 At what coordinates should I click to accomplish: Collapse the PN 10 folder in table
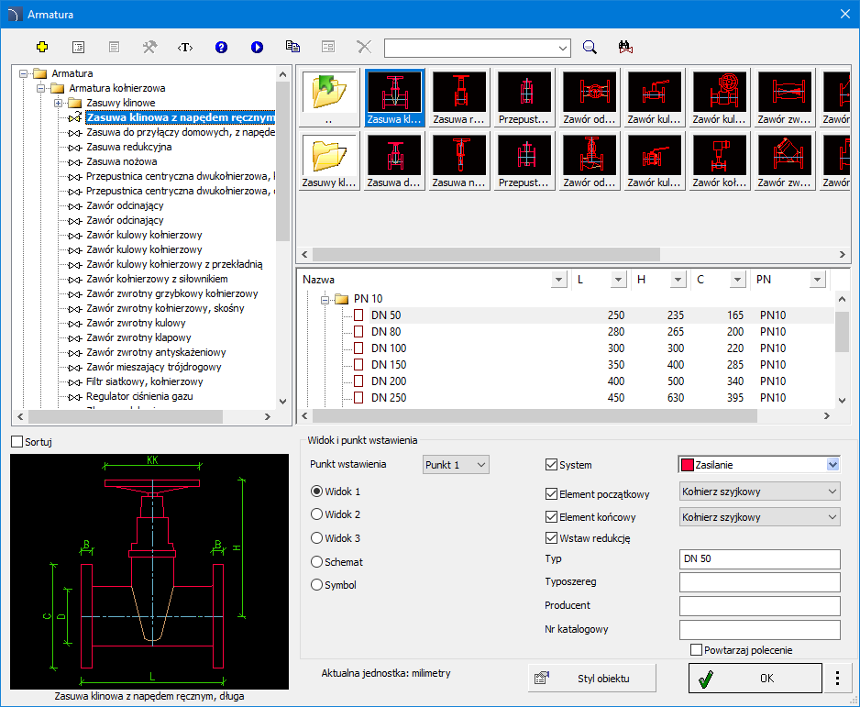pyautogui.click(x=325, y=299)
